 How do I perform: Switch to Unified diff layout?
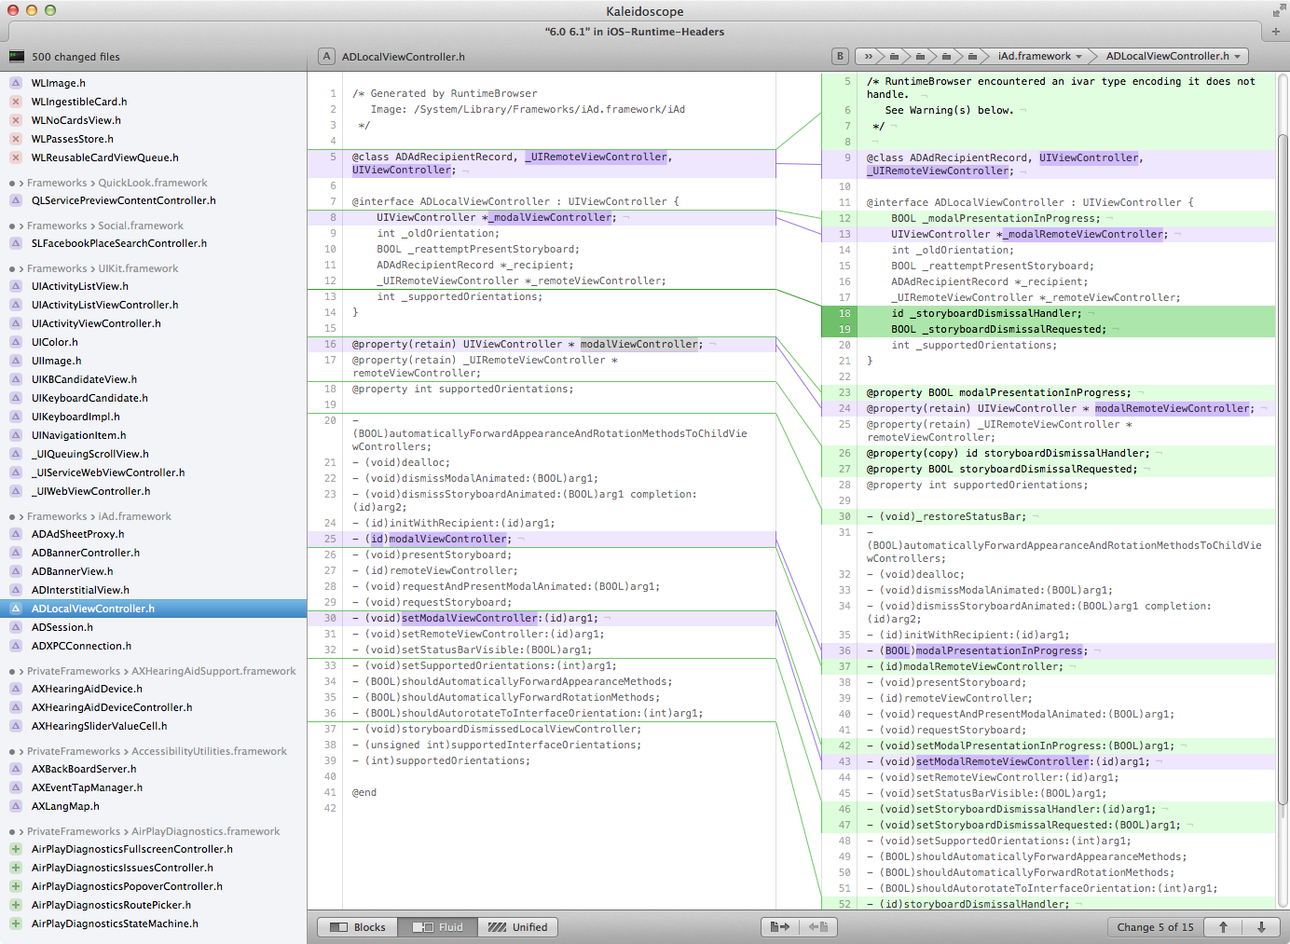click(518, 927)
